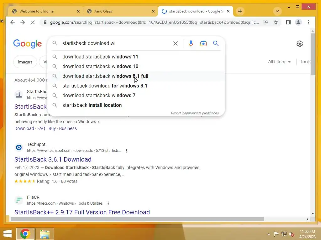Click the scroll right arrow
Viewport: 321px width, 240px height.
tap(307, 219)
